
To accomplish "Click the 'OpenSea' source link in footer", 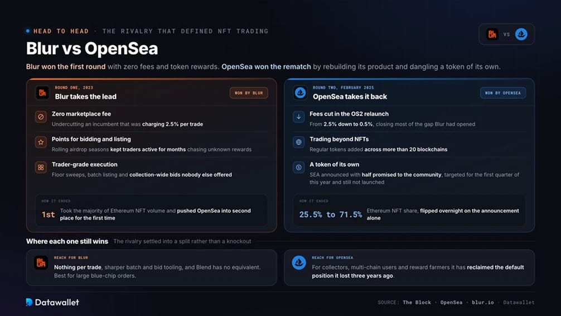I will click(x=451, y=303).
